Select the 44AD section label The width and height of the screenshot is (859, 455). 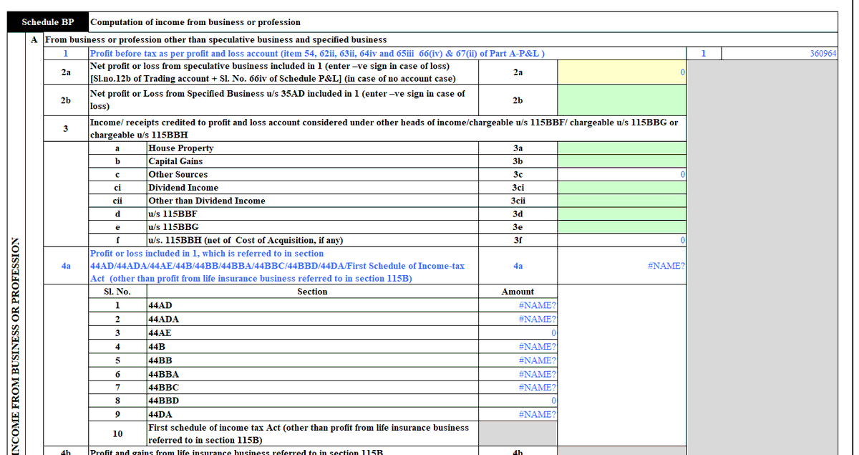[312, 305]
